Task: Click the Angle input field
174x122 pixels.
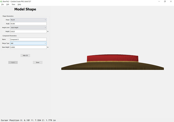Action: click(x=28, y=24)
